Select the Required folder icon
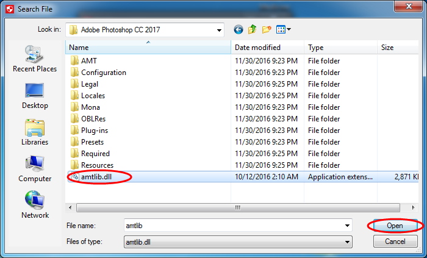Screen dimensions: 427x258 (74, 154)
